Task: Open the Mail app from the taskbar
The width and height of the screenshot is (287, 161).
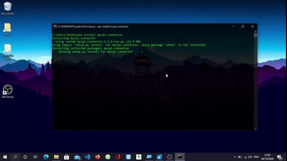Action: click(77, 157)
